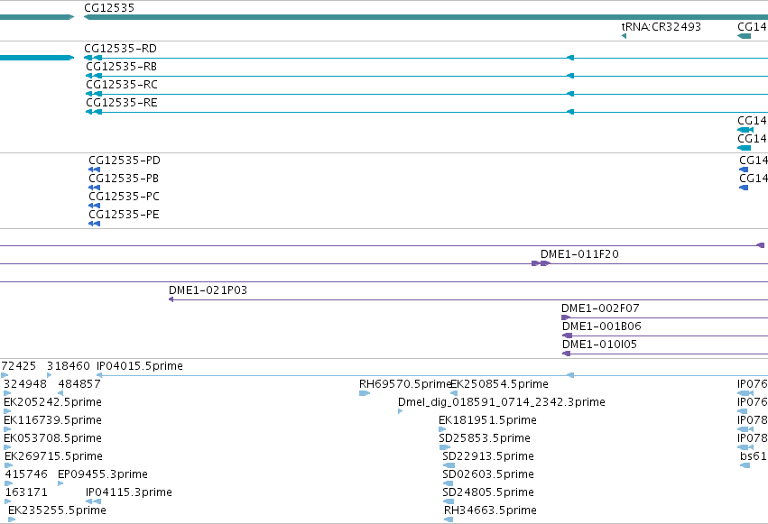Screen dimensions: 768x524
Task: Select the CG12535-PB protein label
Action: (124, 179)
